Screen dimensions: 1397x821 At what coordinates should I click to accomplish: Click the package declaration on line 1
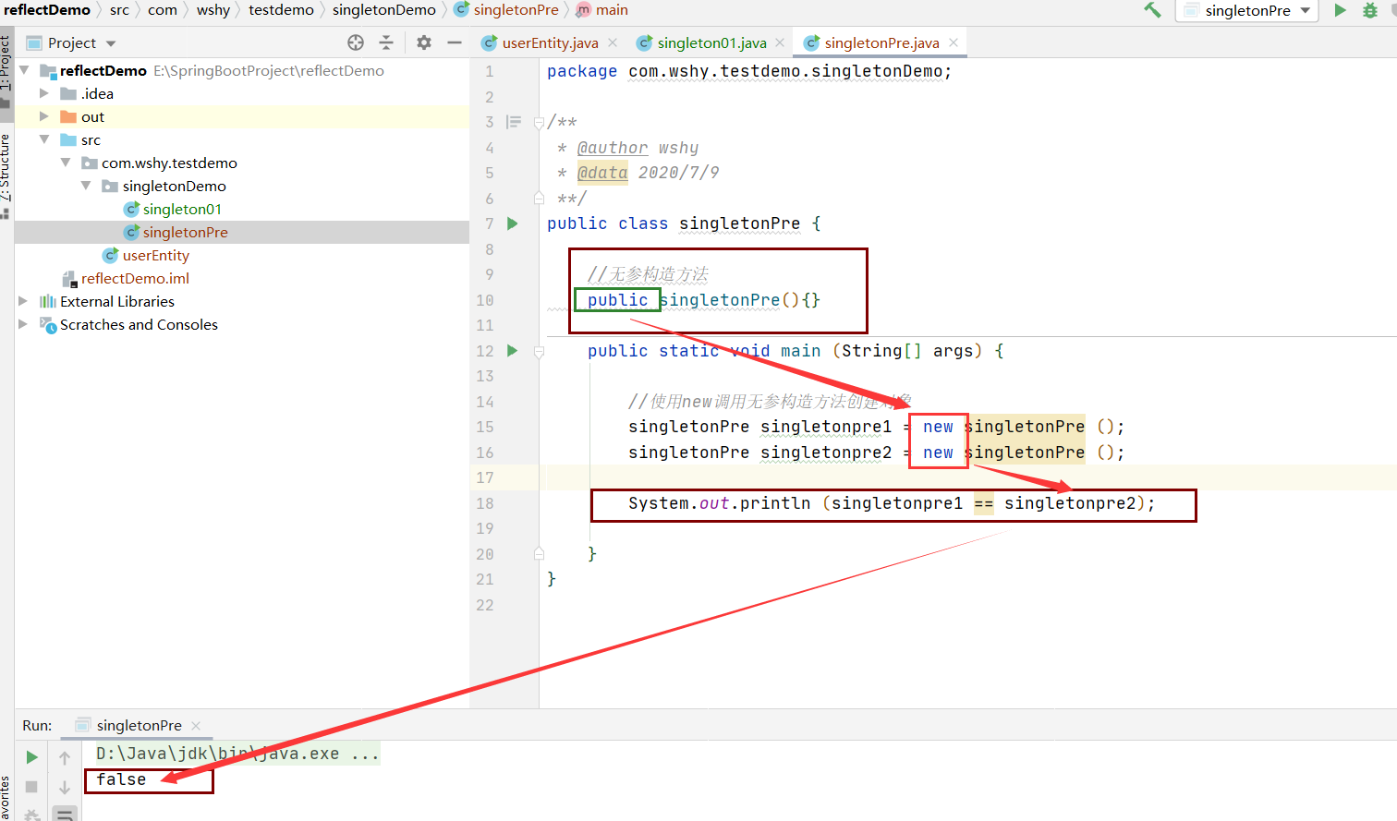click(x=748, y=71)
